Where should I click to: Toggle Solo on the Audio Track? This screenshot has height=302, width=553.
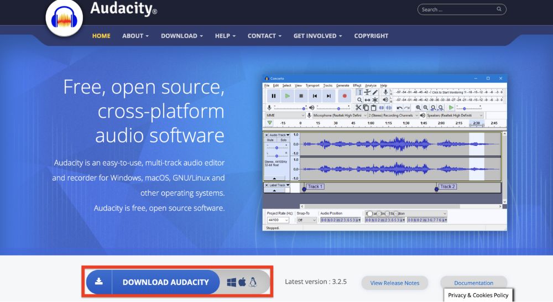[284, 140]
